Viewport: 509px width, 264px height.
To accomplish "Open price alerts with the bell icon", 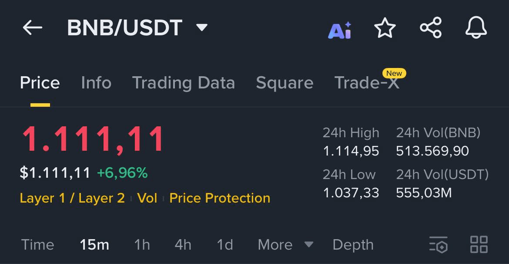I will [x=476, y=28].
